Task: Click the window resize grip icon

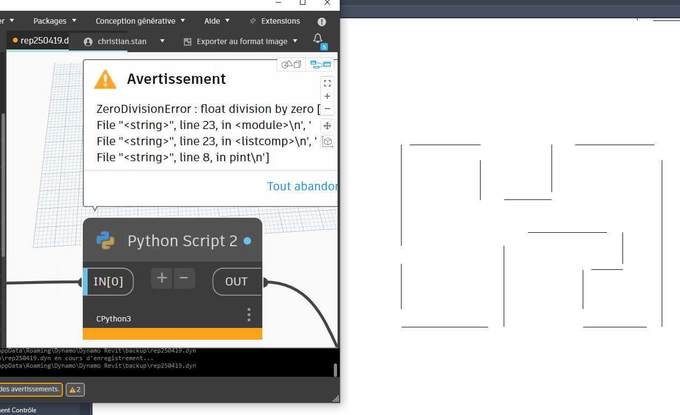Action: tap(335, 398)
